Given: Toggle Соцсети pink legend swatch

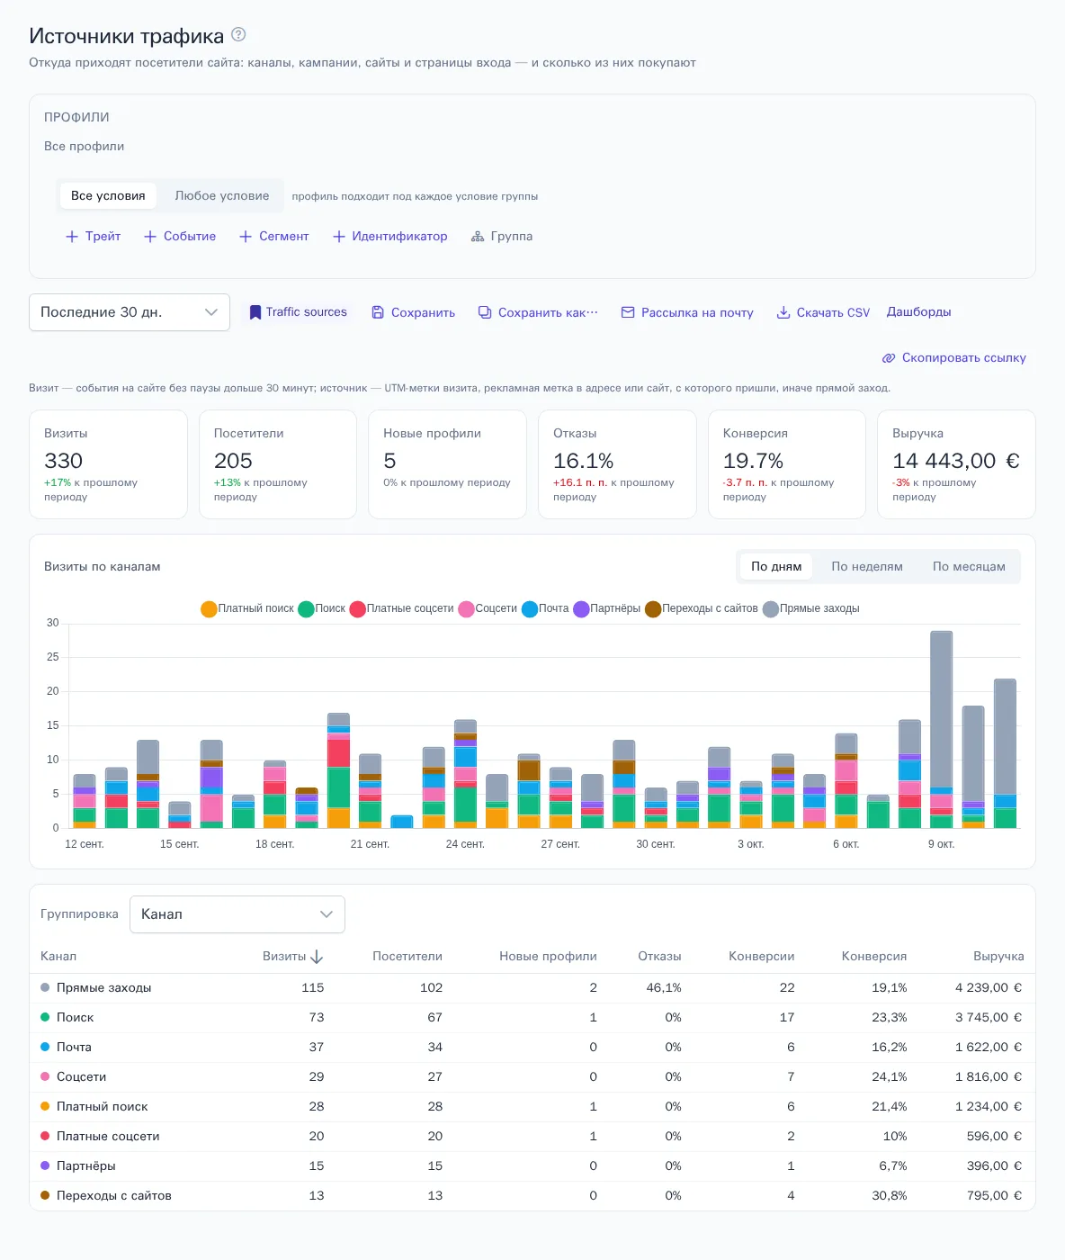Looking at the screenshot, I should (x=466, y=609).
